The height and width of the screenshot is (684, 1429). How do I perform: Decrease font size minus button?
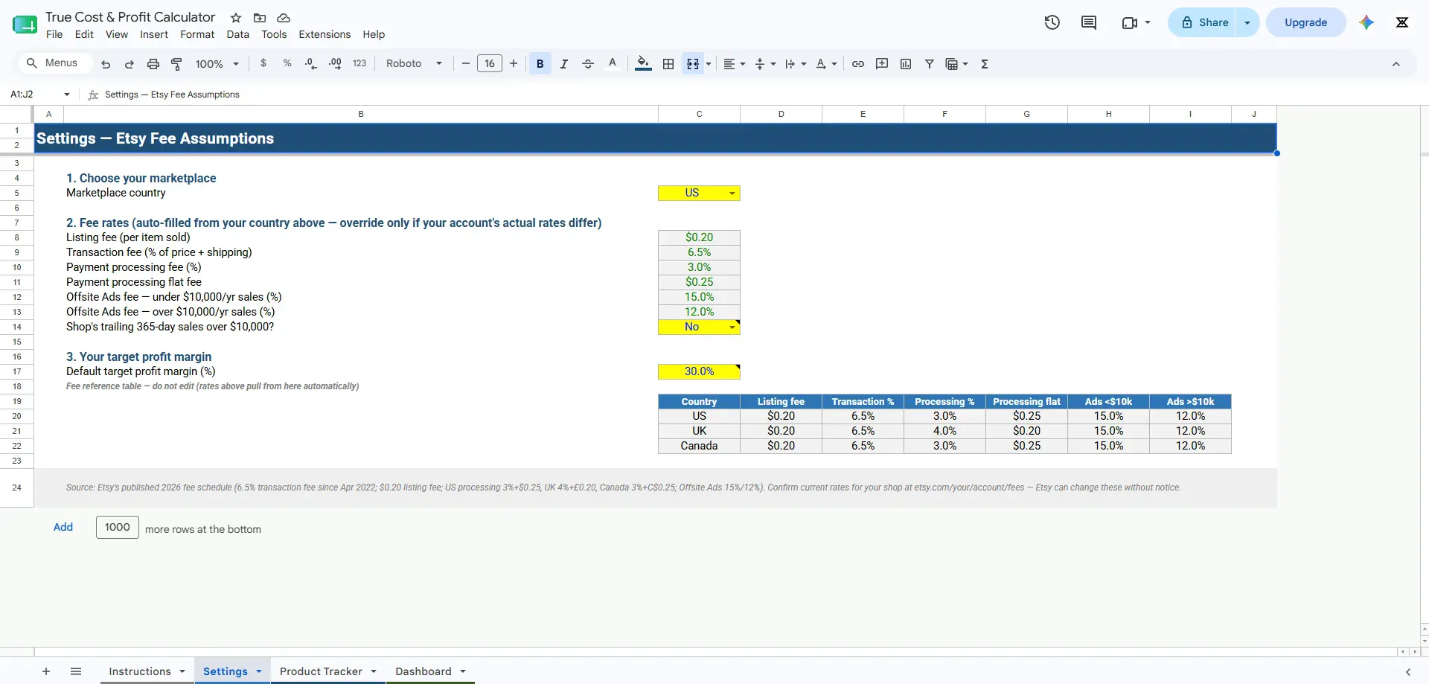pyautogui.click(x=466, y=64)
